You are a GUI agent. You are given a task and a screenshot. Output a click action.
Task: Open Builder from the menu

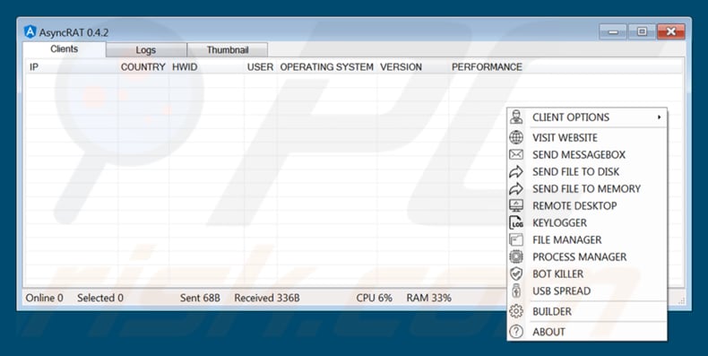pos(587,311)
